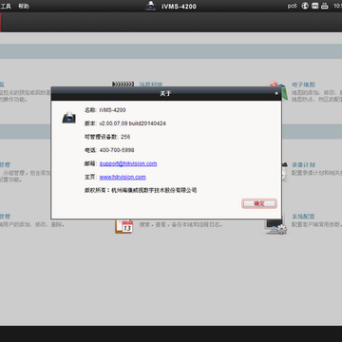342x342 pixels.
Task: Click the manageable device count 256
Action: [x=125, y=137]
